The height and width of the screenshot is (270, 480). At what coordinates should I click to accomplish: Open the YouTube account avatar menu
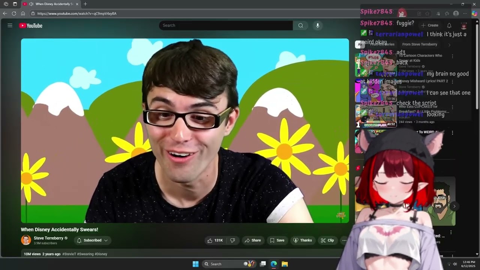(464, 25)
